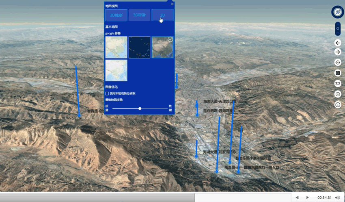
Task: Select the dark night basemap thumbnail
Action: (x=139, y=47)
